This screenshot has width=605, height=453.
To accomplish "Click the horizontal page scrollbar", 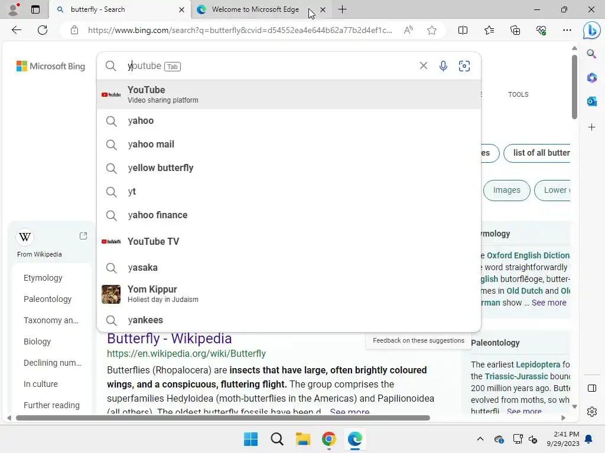I will pyautogui.click(x=223, y=418).
